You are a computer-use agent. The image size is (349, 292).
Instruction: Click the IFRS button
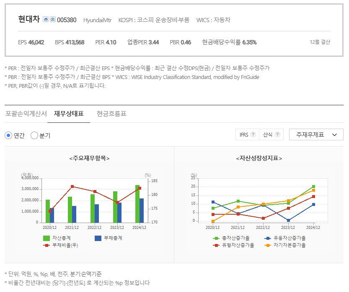(x=247, y=135)
